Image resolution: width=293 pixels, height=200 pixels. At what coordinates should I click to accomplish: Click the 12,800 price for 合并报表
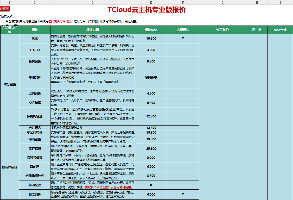[x=151, y=128]
